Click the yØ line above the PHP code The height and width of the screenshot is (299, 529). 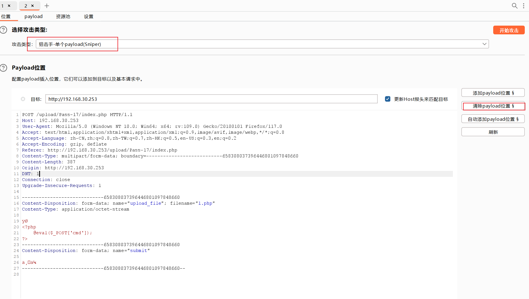(x=25, y=221)
